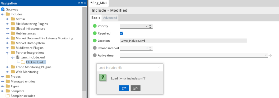The height and width of the screenshot is (98, 279).
Task: Select the Click to load... tree item
Action: click(36, 62)
